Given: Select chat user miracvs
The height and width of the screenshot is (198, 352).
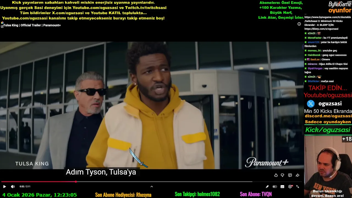Looking at the screenshot, I should pos(312,64).
